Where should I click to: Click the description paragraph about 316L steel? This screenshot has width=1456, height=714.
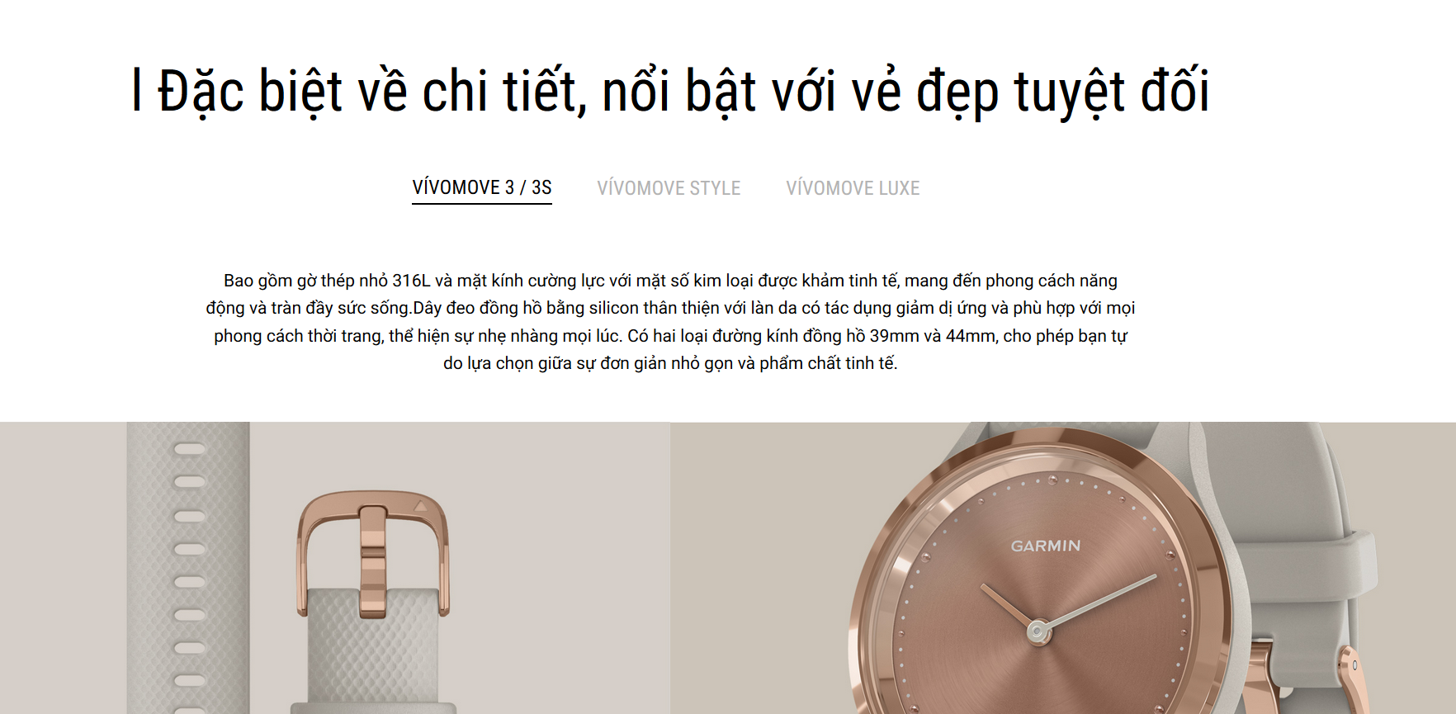coord(670,322)
